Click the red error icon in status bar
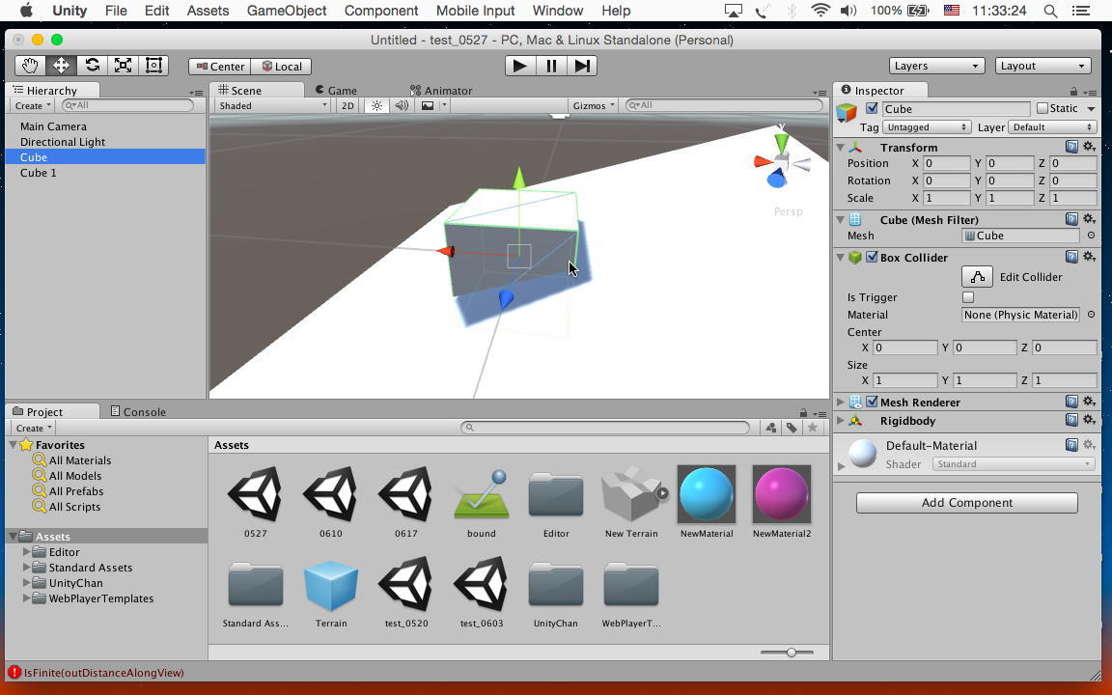 (x=14, y=672)
